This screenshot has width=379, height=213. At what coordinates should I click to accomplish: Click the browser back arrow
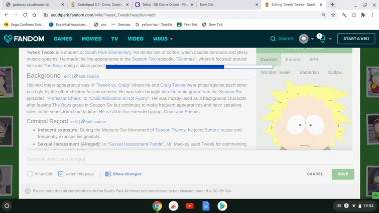[7, 15]
